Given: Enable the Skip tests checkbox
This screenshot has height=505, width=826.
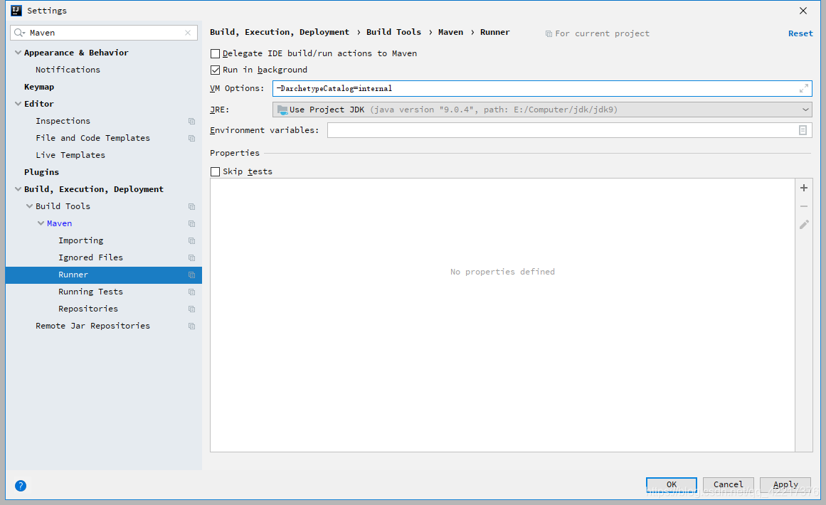Looking at the screenshot, I should coord(215,171).
